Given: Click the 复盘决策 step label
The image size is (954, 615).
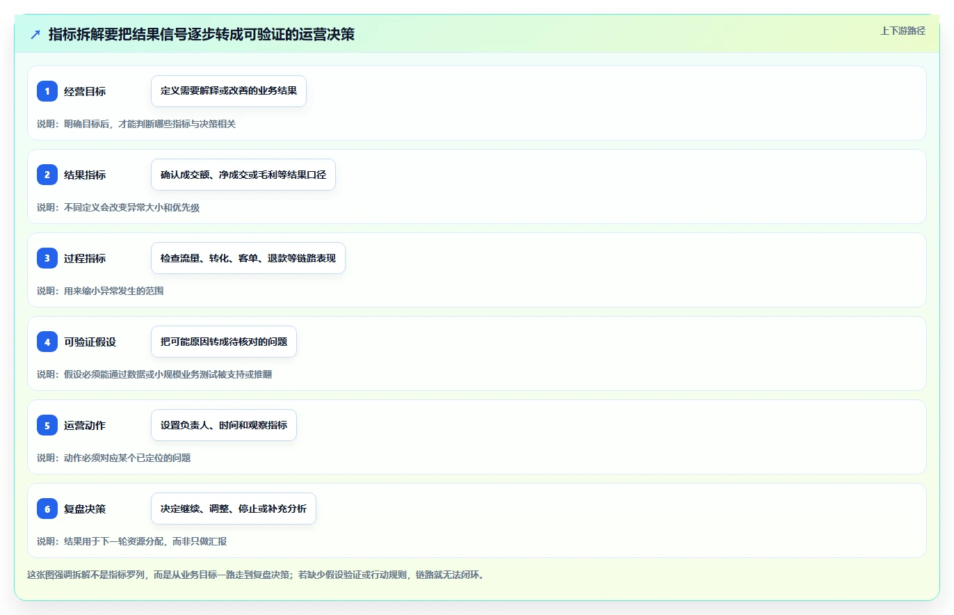Looking at the screenshot, I should click(x=85, y=509).
